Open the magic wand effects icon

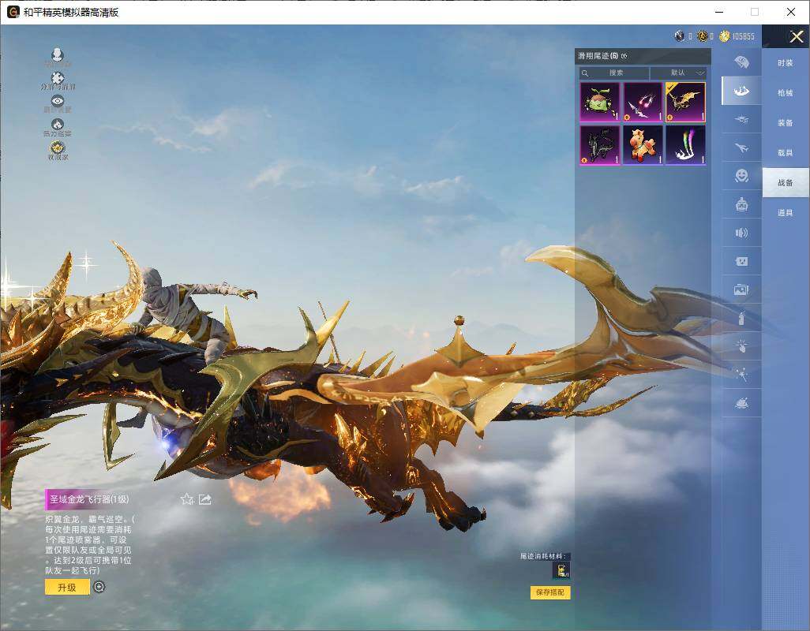(741, 375)
